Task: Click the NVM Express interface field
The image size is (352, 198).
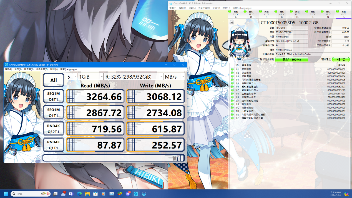Action: (x=291, y=37)
